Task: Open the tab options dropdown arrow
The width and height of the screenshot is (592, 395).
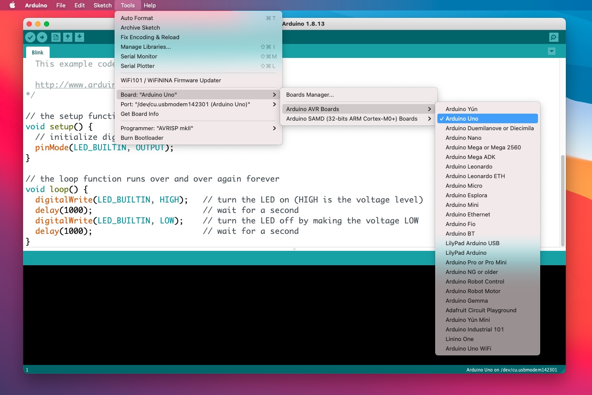Action: [x=551, y=51]
